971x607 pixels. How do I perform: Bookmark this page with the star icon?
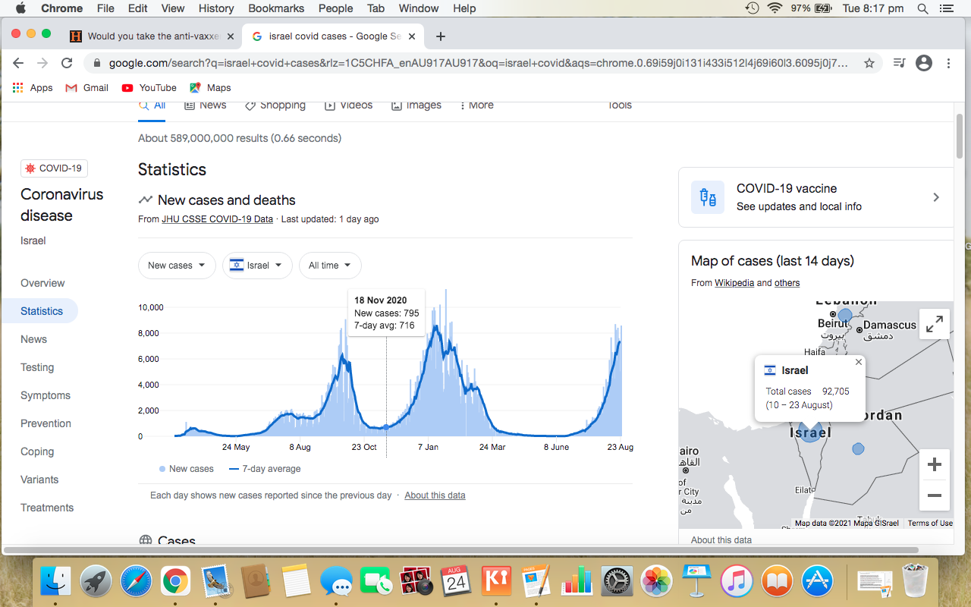click(869, 64)
